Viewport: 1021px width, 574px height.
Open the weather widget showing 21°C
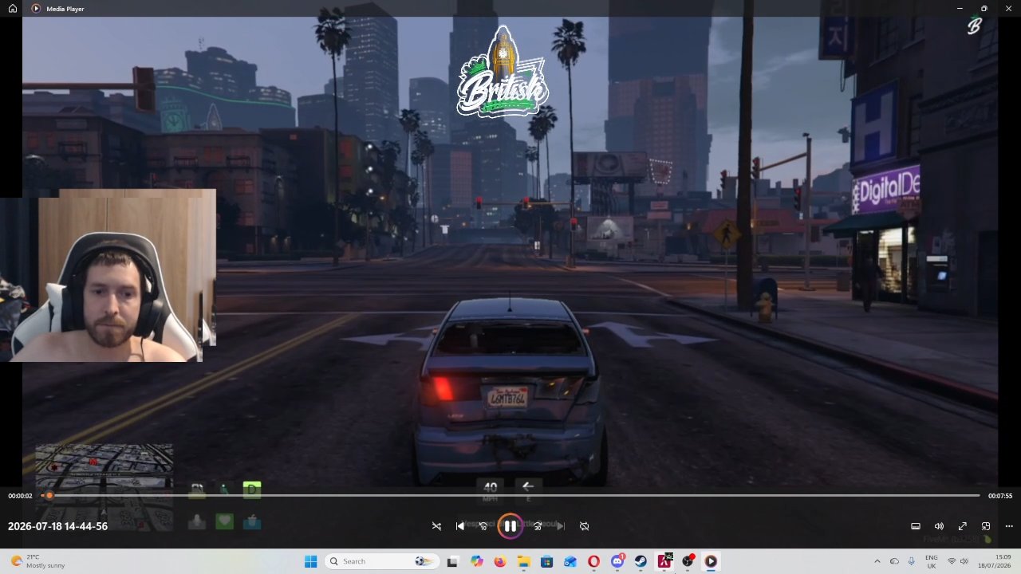coord(38,561)
